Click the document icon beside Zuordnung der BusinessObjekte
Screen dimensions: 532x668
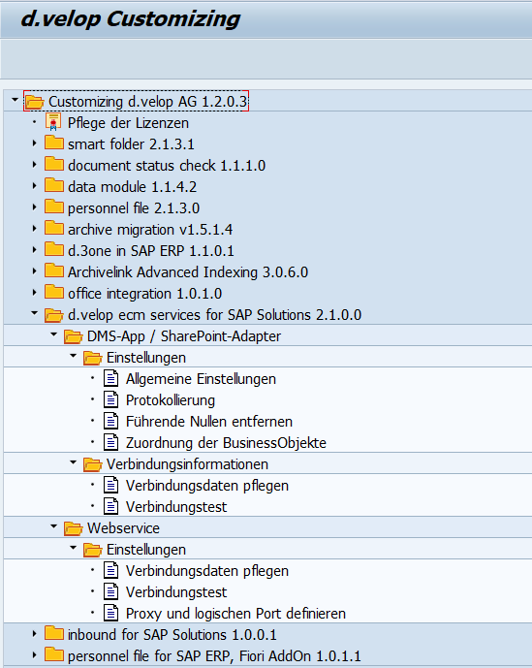tap(111, 442)
